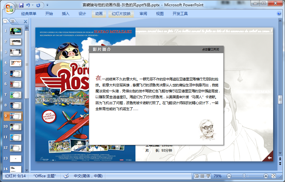285x182 pixels.
Task: Select slide 1 thumbnail
Action: pyautogui.click(x=15, y=31)
